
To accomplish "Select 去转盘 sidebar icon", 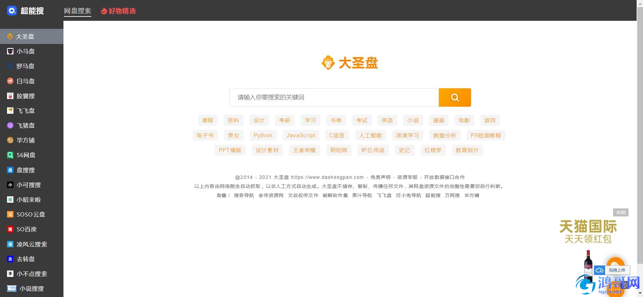I will pyautogui.click(x=10, y=259).
